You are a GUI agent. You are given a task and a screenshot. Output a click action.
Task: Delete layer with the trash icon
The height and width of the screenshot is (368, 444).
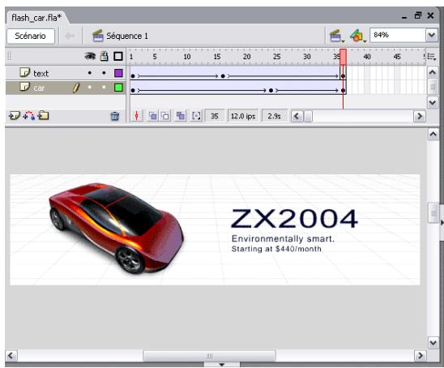[115, 116]
